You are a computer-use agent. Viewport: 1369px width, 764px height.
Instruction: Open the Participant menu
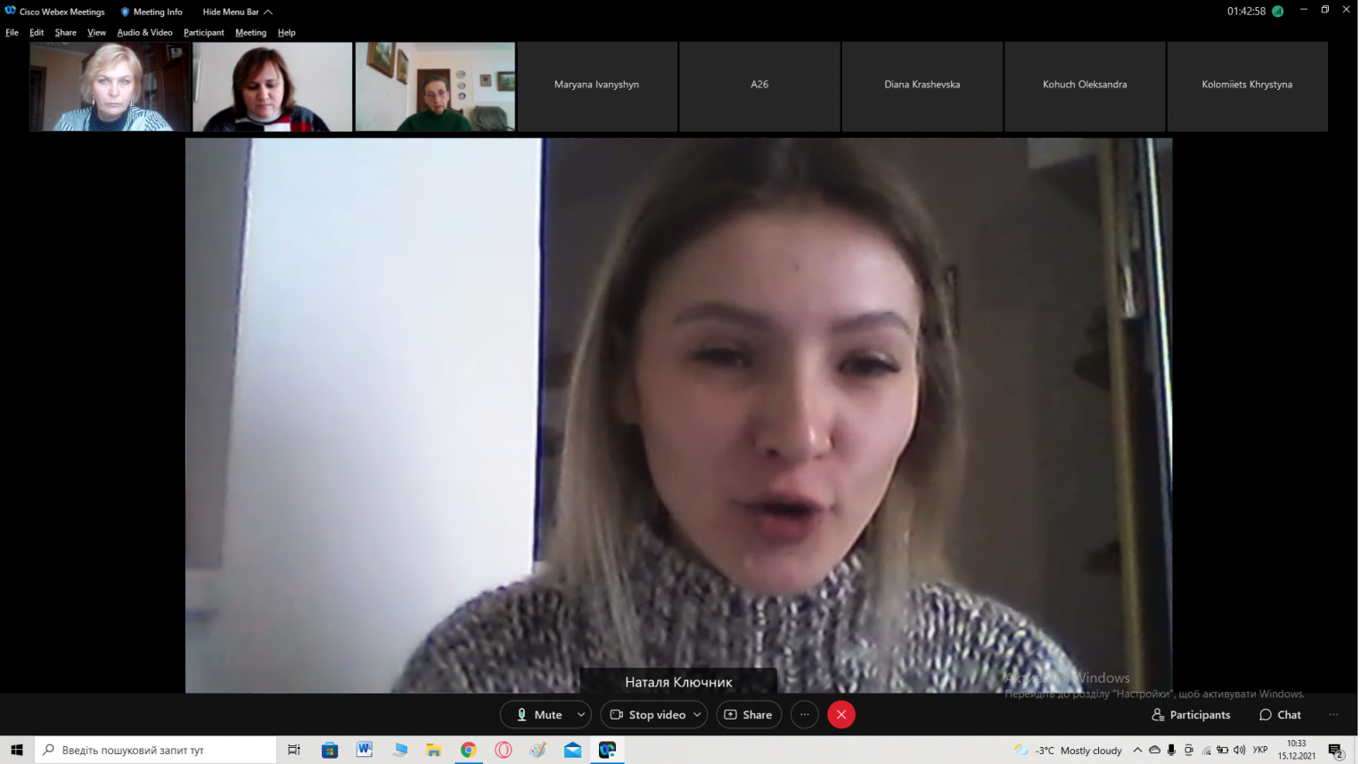tap(203, 32)
